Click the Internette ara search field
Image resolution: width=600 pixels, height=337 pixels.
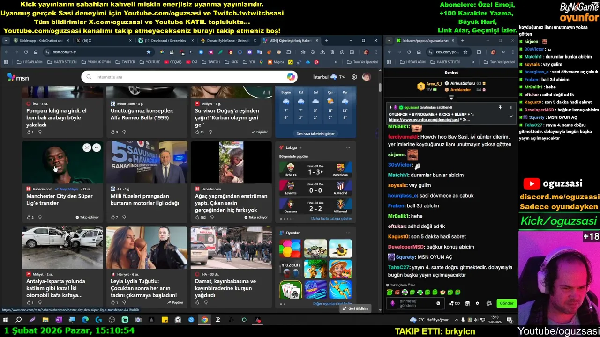click(x=190, y=77)
